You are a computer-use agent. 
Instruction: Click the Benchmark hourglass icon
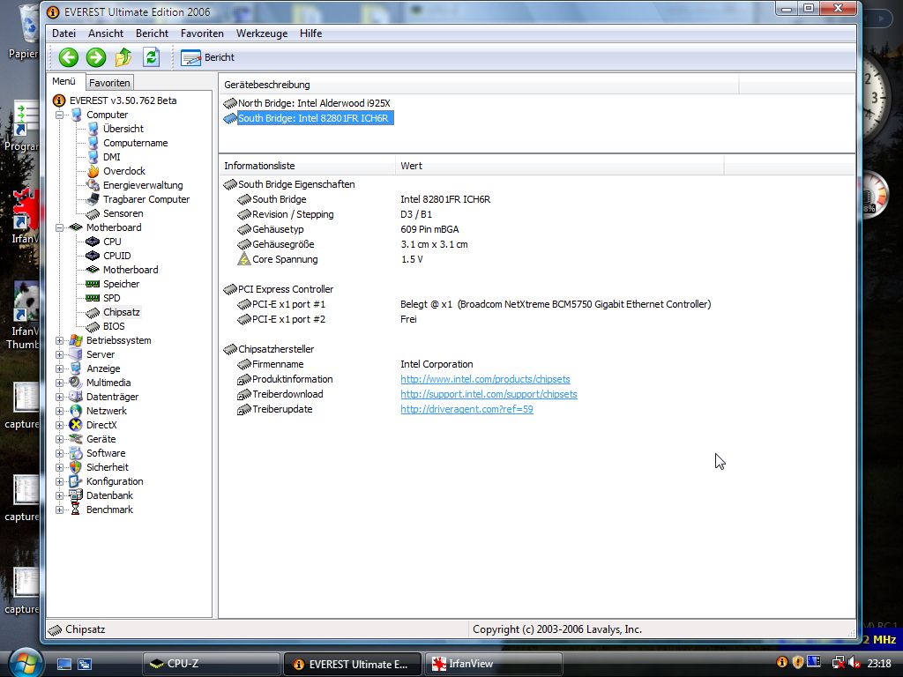point(76,510)
